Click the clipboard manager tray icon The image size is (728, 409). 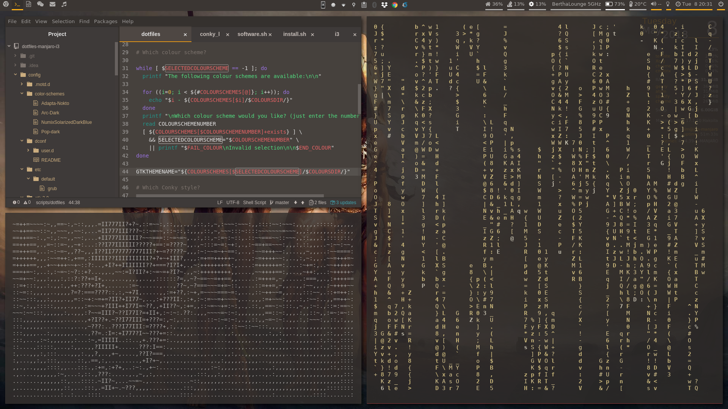point(364,5)
